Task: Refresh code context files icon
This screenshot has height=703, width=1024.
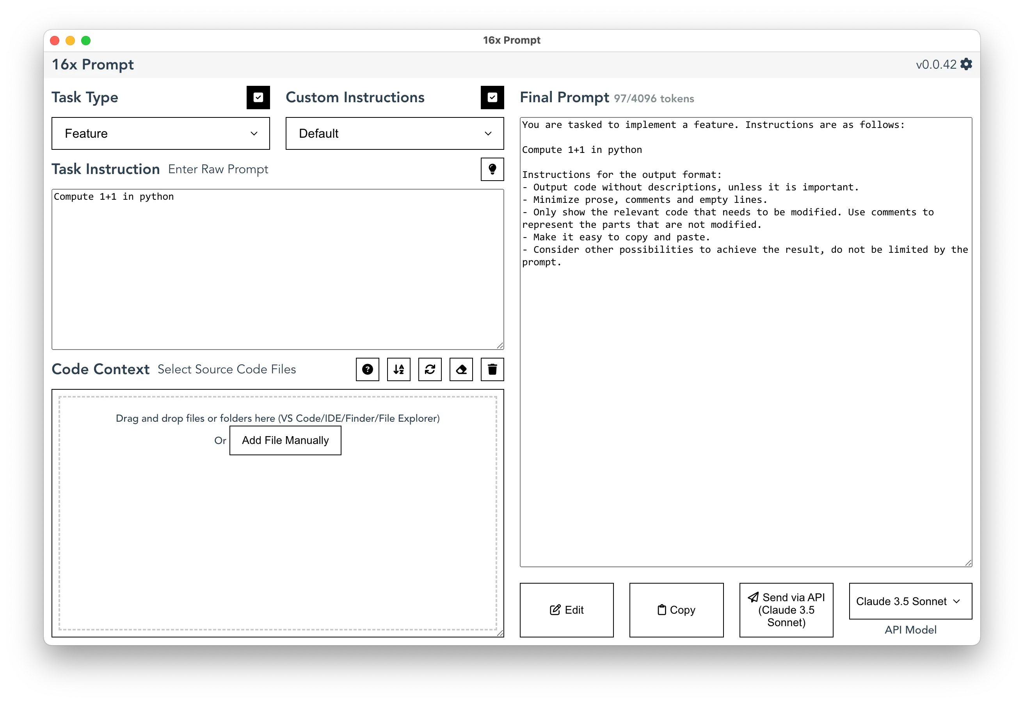Action: 430,369
